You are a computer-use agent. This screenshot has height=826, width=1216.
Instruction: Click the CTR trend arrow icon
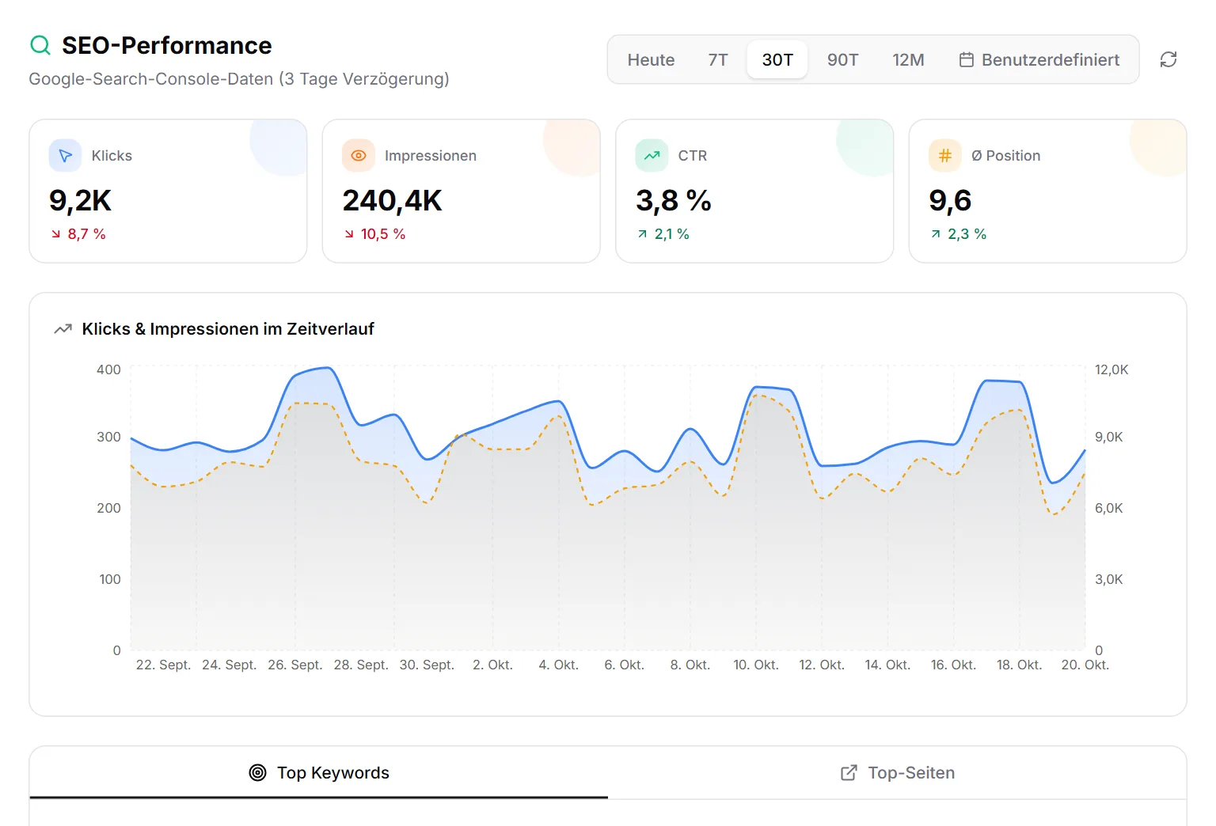pyautogui.click(x=652, y=156)
